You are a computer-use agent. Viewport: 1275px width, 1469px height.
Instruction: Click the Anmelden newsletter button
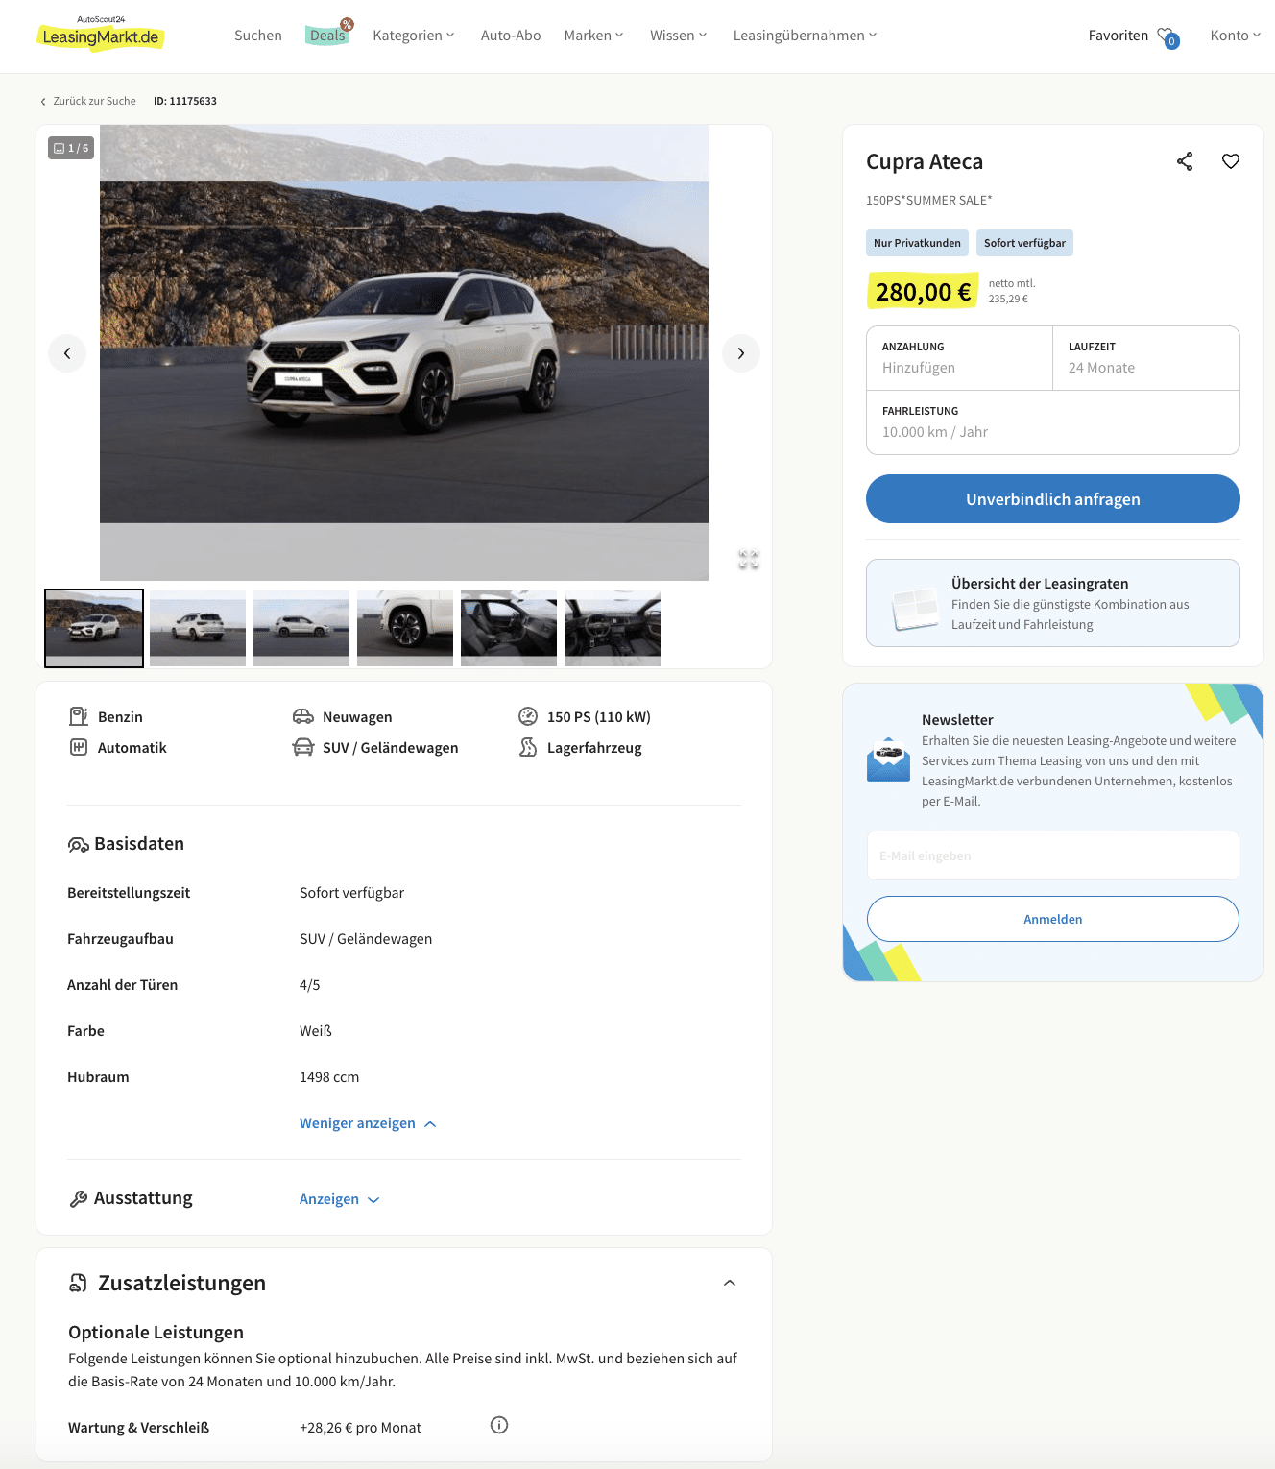tap(1053, 919)
